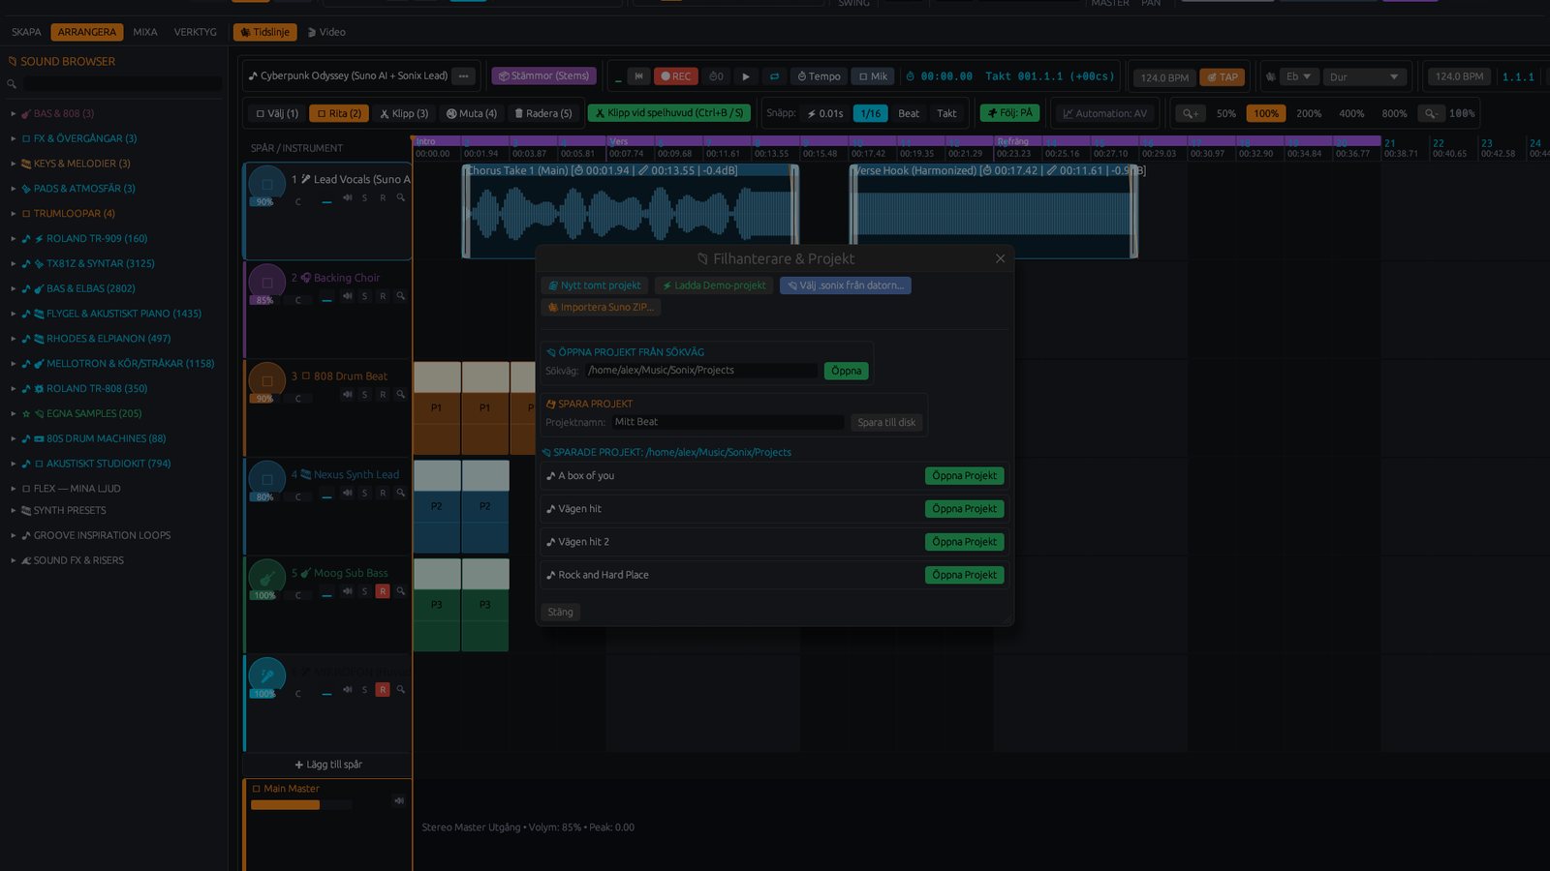Switch to the SKAPA tab
Screen dimensions: 1550x871
coord(26,32)
